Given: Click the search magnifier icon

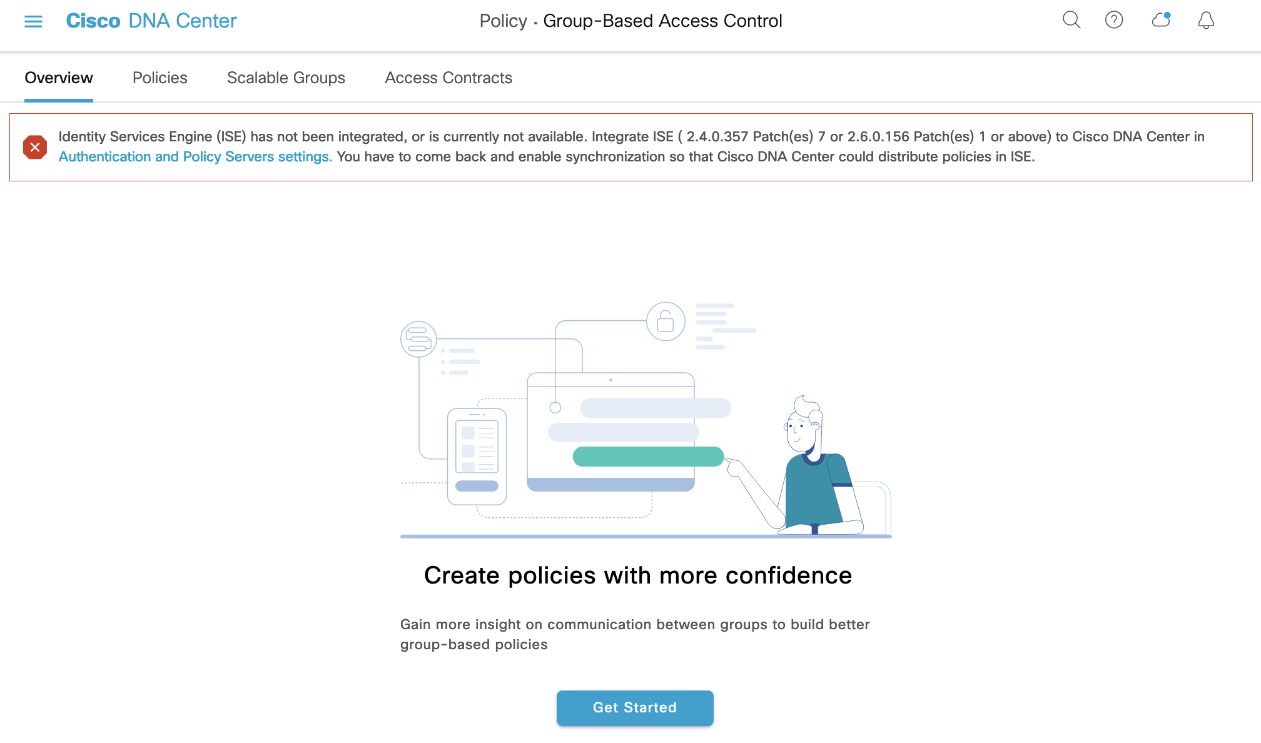Looking at the screenshot, I should (x=1071, y=20).
